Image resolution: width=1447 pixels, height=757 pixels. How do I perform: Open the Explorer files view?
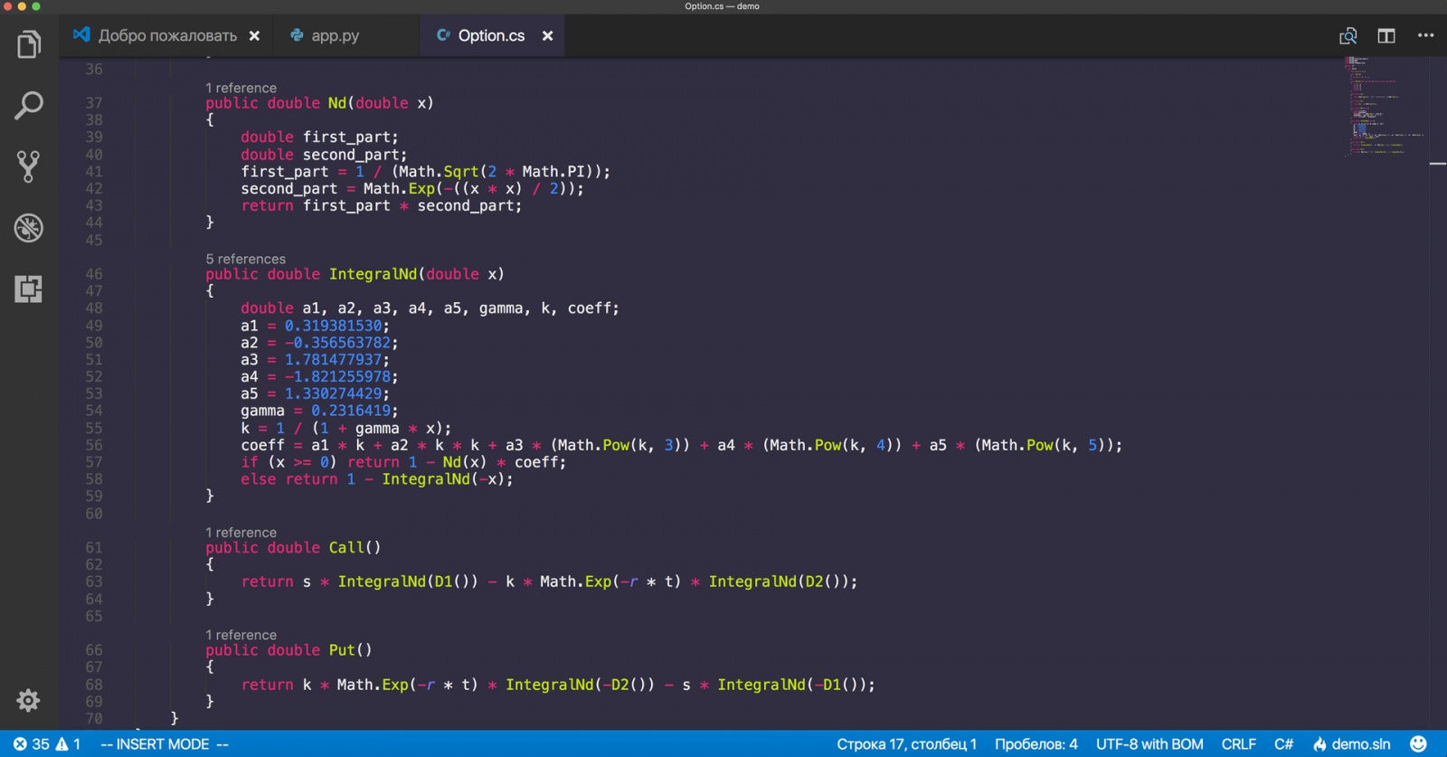point(29,43)
